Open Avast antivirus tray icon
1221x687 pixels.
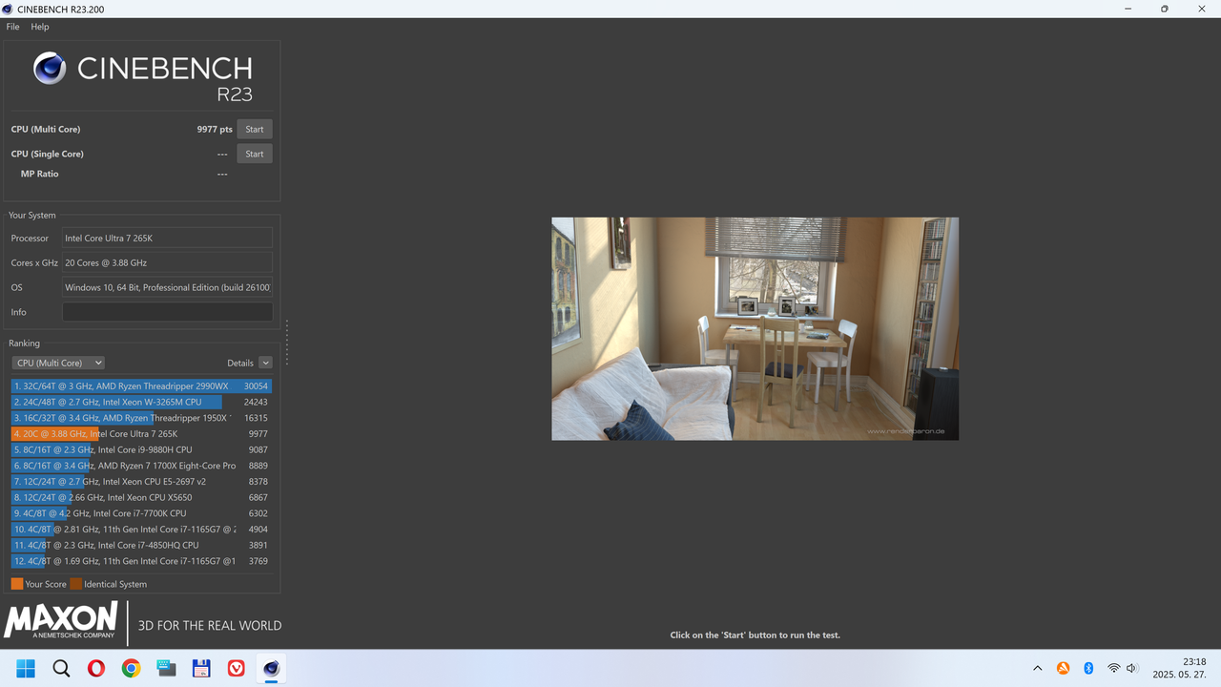pos(1064,668)
